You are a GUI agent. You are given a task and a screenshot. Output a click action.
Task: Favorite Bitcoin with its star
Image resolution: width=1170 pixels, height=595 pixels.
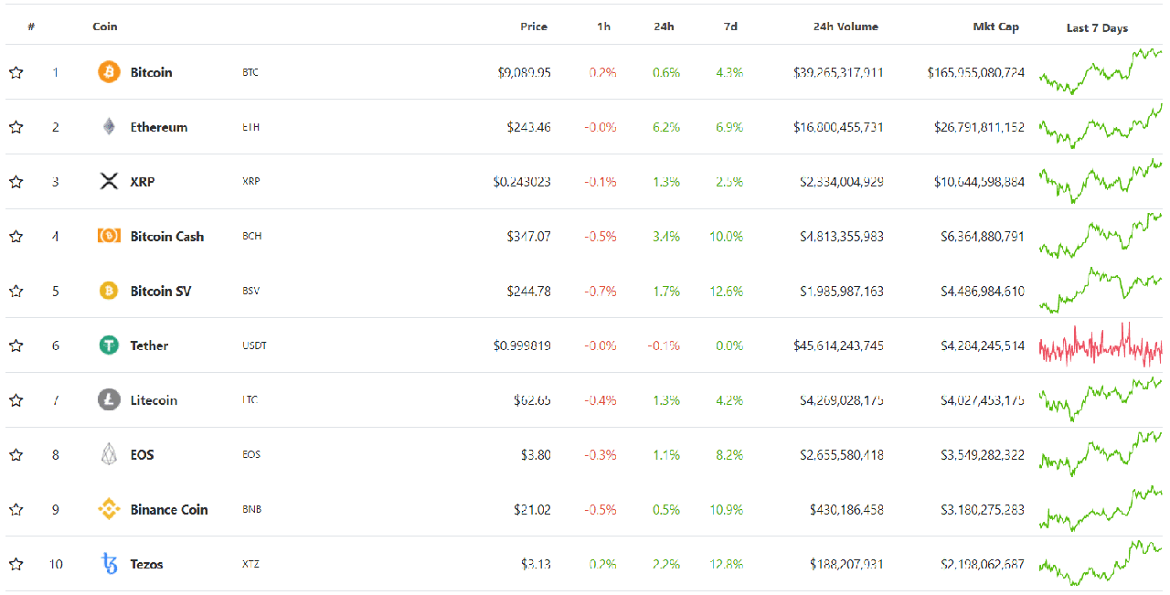click(16, 72)
